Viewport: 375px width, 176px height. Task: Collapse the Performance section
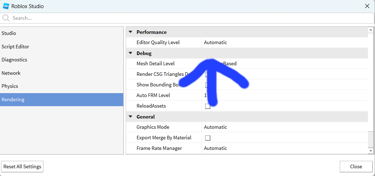tap(130, 32)
